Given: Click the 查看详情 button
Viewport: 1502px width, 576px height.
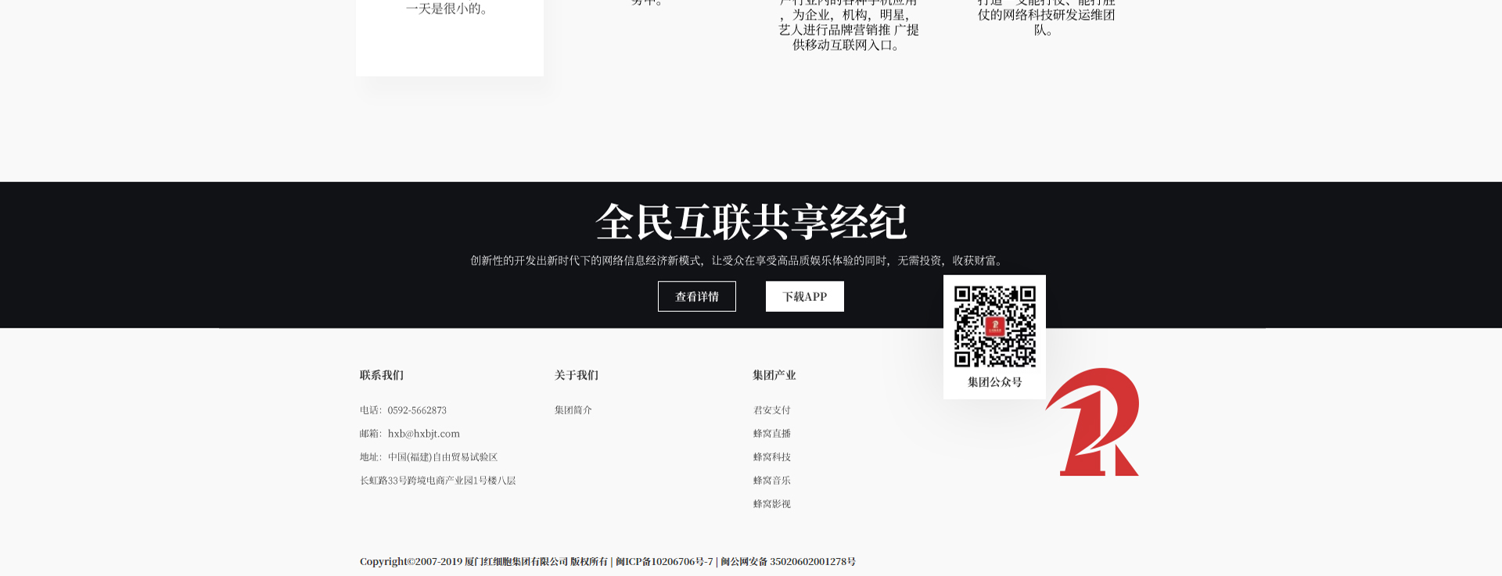Looking at the screenshot, I should [696, 297].
